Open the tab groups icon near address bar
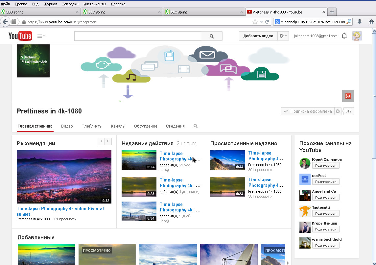Screen dimensions: 376x265 click(14, 22)
